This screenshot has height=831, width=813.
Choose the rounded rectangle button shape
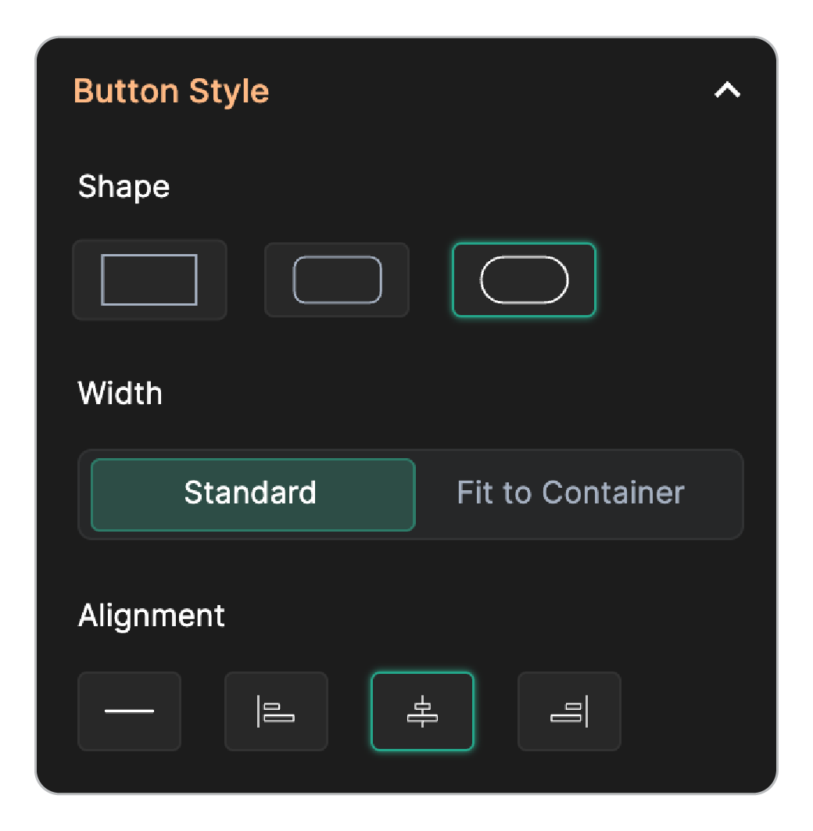coord(336,280)
